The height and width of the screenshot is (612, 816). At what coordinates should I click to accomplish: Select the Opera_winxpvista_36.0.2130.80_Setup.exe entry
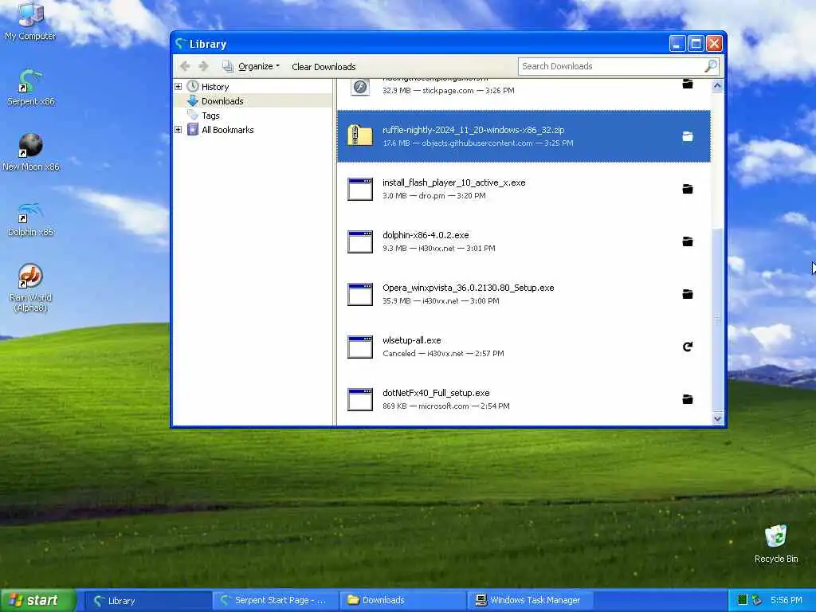524,293
